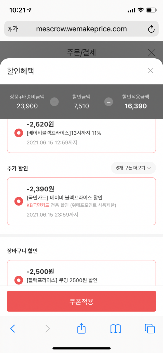Screen dimensions: 163x353
Task: Tap the Safari reload page icon
Action: click(151, 29)
